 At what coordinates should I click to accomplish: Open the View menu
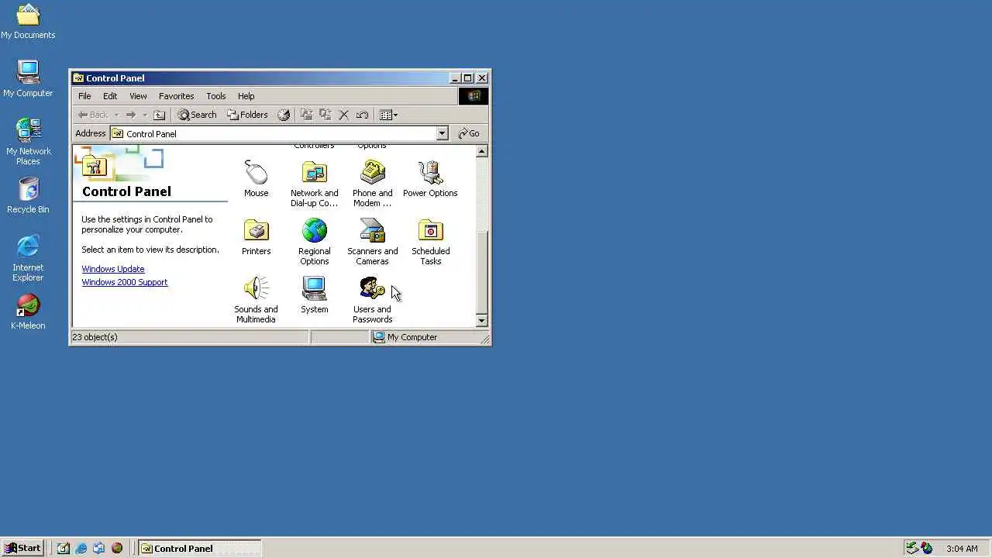[138, 96]
